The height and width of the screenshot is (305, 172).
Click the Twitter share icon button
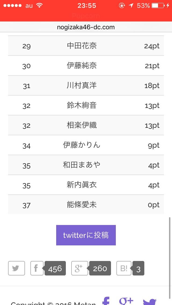click(16, 268)
